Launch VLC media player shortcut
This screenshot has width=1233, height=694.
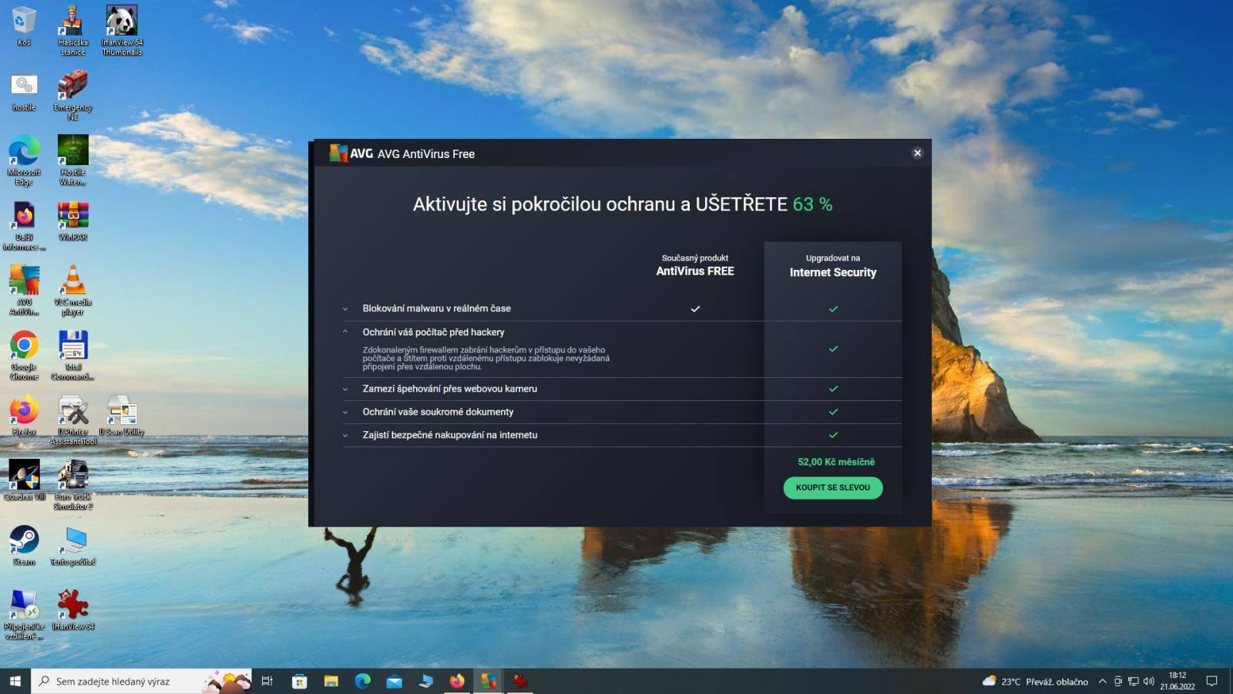click(72, 290)
